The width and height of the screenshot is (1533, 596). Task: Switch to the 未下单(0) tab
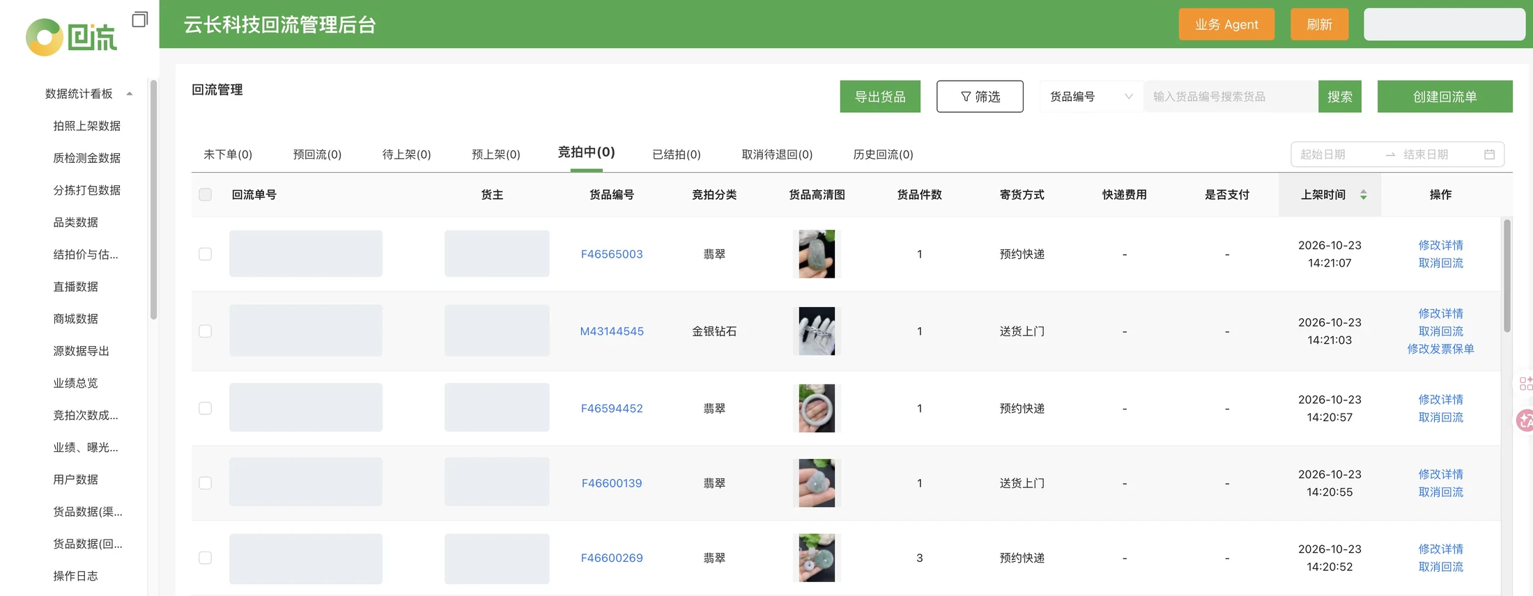(228, 155)
